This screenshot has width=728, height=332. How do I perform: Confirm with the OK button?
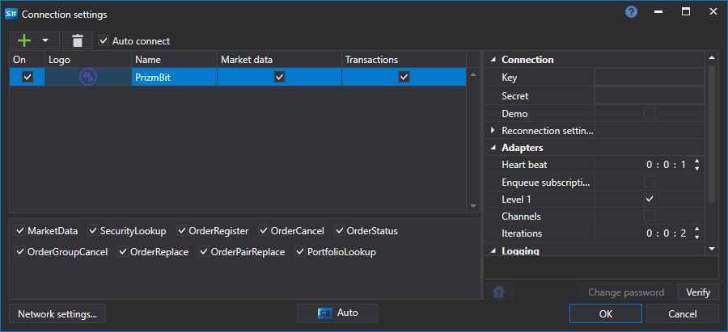[605, 314]
